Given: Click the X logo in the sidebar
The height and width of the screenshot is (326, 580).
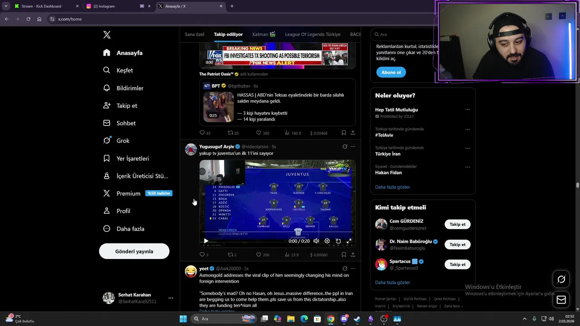Looking at the screenshot, I should (x=107, y=35).
